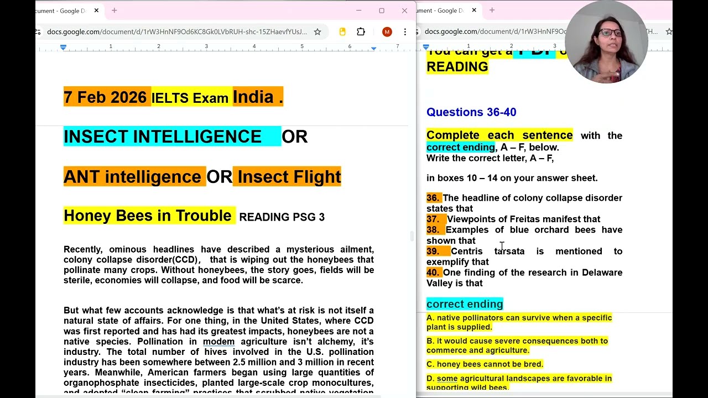The height and width of the screenshot is (398, 708).
Task: Open a new tab in the left window
Action: click(114, 11)
